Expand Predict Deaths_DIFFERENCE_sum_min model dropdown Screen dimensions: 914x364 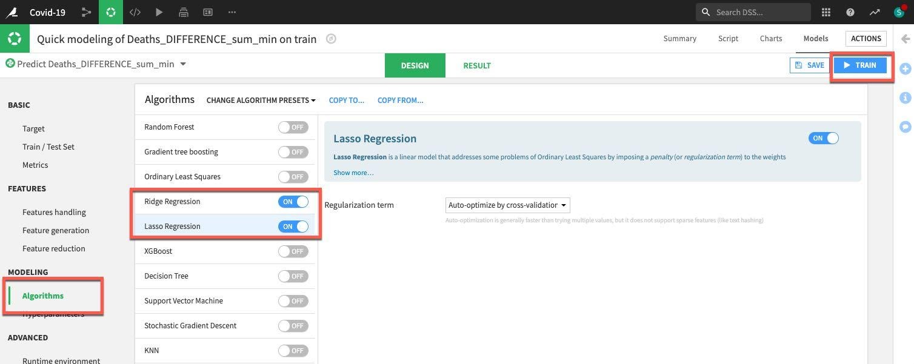[183, 64]
